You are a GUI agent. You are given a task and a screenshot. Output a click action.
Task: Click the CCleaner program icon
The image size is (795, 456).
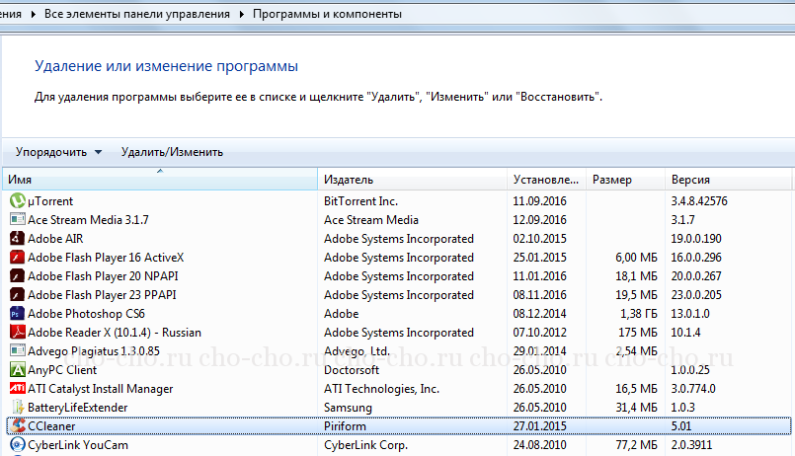tap(17, 425)
